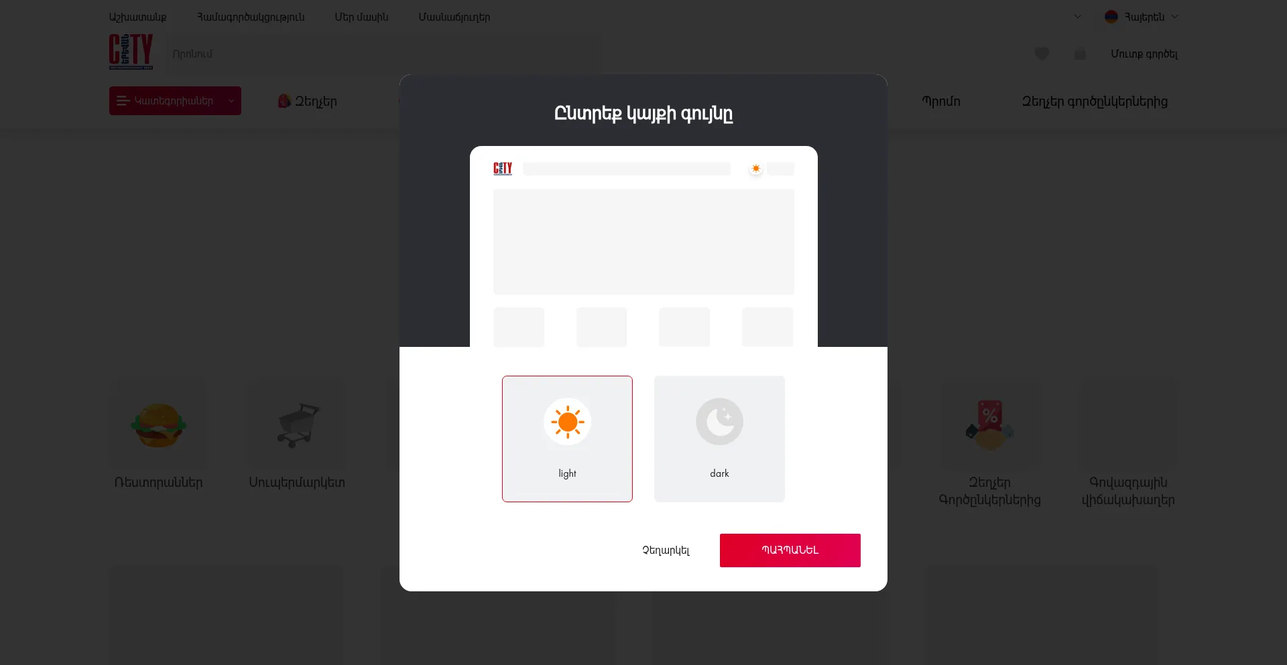Open the percent discount partners icon
Screen dimensions: 1287x665
pyautogui.click(x=989, y=425)
